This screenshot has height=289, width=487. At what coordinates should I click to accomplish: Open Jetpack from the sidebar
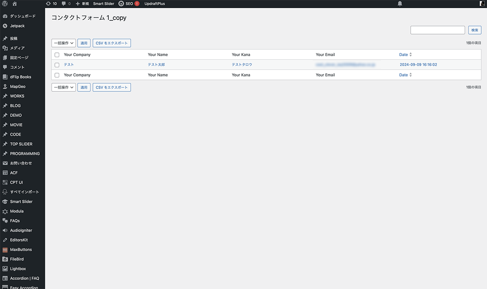[x=17, y=26]
